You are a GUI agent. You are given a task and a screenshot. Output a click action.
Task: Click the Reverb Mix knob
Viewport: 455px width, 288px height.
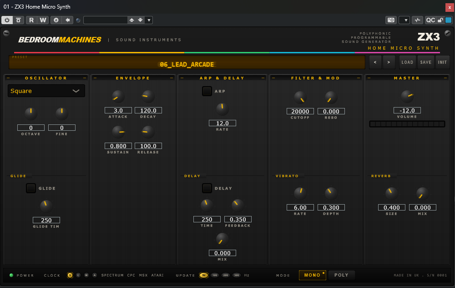[x=423, y=193]
